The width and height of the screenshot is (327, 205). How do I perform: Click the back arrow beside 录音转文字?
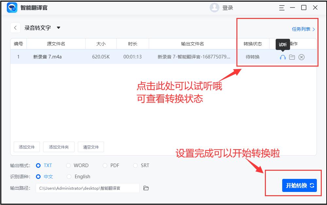tap(15, 28)
